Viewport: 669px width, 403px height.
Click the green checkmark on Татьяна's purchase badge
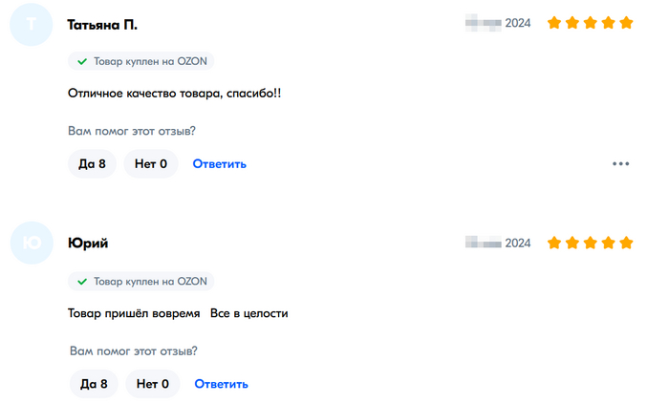[82, 61]
